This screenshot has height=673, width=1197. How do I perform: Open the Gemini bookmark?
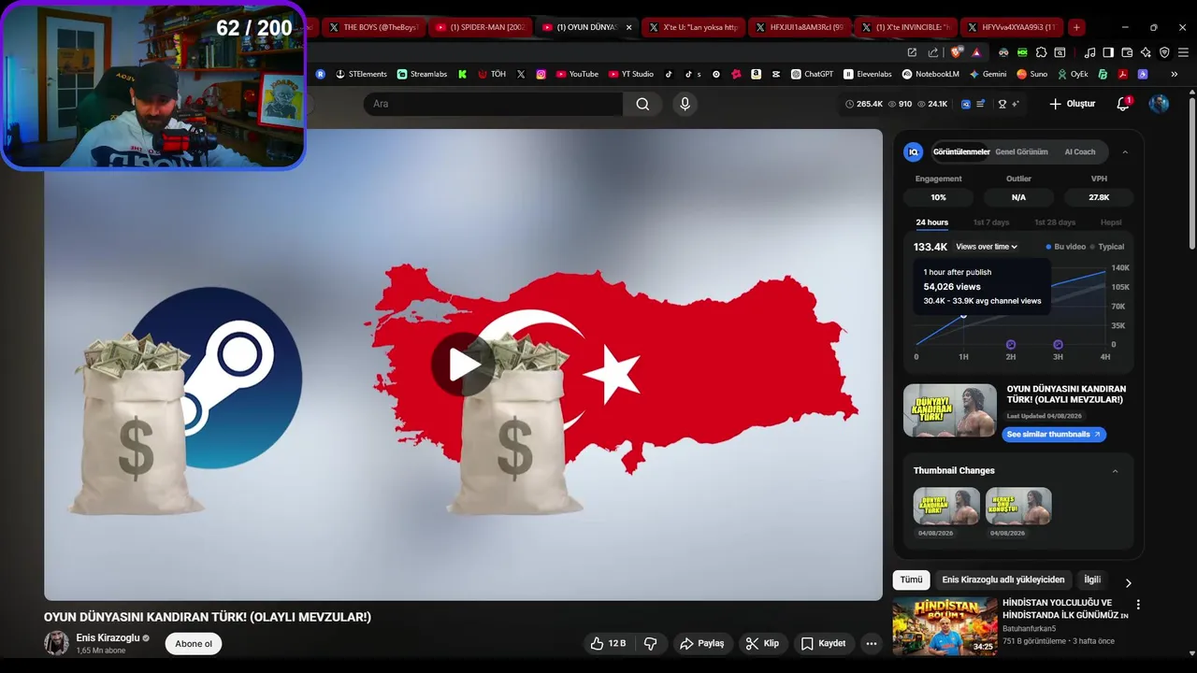(x=988, y=74)
